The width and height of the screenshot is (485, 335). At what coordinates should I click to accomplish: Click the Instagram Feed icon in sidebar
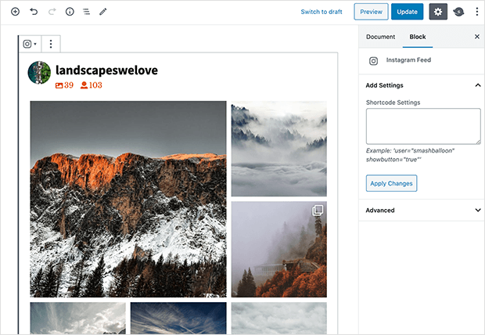[373, 61]
